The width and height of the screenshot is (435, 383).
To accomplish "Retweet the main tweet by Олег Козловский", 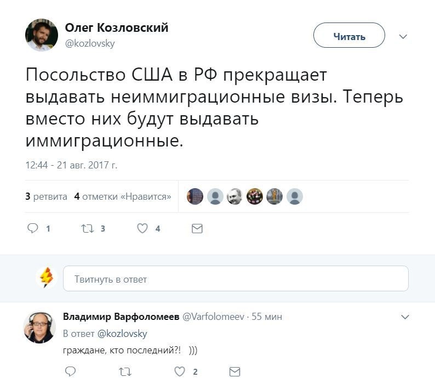I will (87, 228).
